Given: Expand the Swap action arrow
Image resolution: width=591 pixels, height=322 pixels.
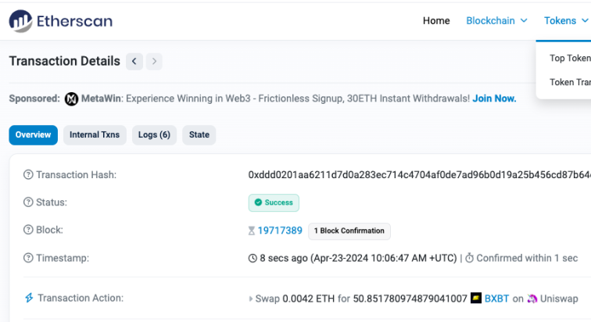Looking at the screenshot, I should (x=251, y=299).
